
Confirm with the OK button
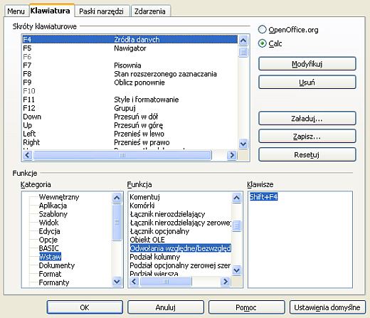(85, 307)
